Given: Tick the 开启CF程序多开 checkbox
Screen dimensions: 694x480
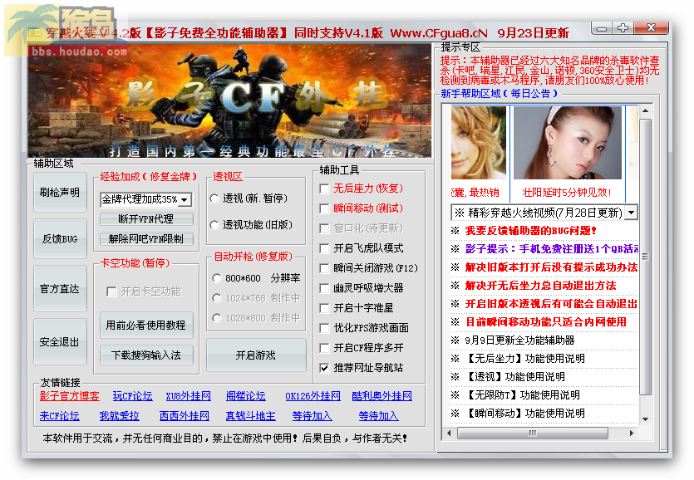Looking at the screenshot, I should (x=324, y=348).
